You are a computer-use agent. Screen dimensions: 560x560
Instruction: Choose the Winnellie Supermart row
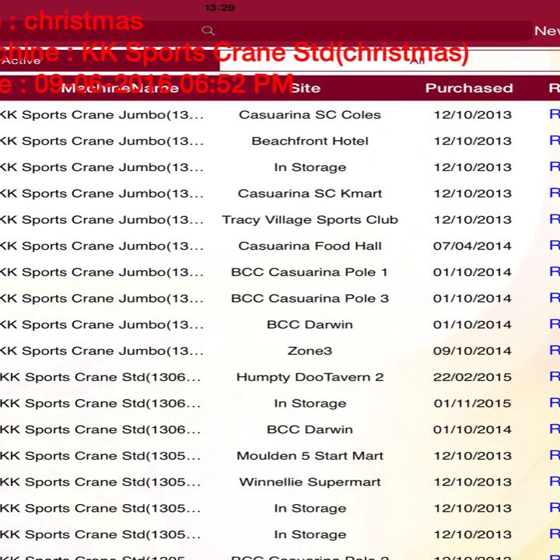pyautogui.click(x=310, y=482)
